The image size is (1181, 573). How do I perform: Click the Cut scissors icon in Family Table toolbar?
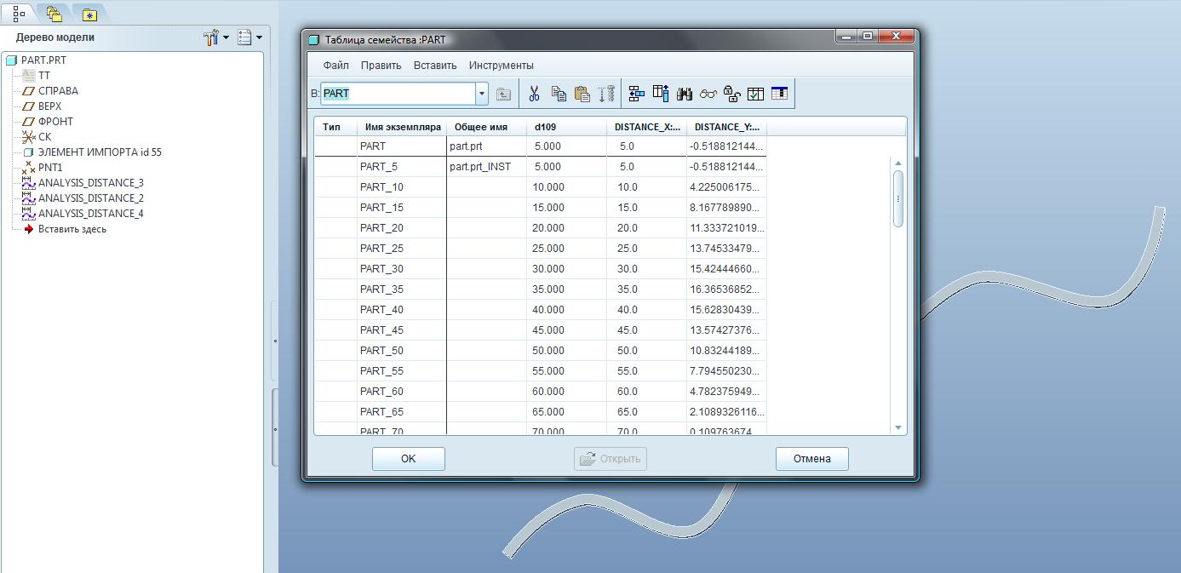coord(535,94)
